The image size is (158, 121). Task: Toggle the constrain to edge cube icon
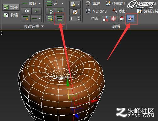(114, 19)
